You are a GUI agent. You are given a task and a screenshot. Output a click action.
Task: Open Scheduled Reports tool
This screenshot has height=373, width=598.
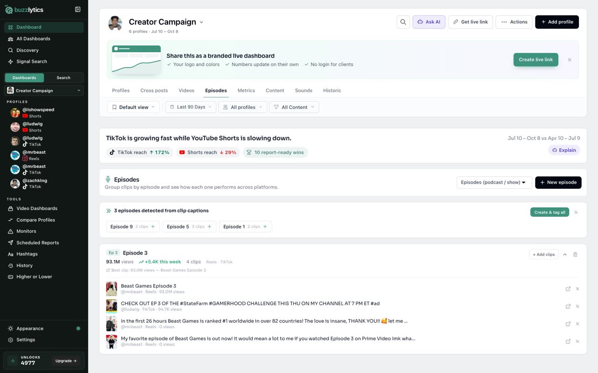(x=44, y=242)
